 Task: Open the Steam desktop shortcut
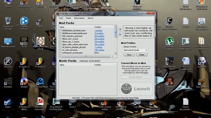tap(8, 103)
